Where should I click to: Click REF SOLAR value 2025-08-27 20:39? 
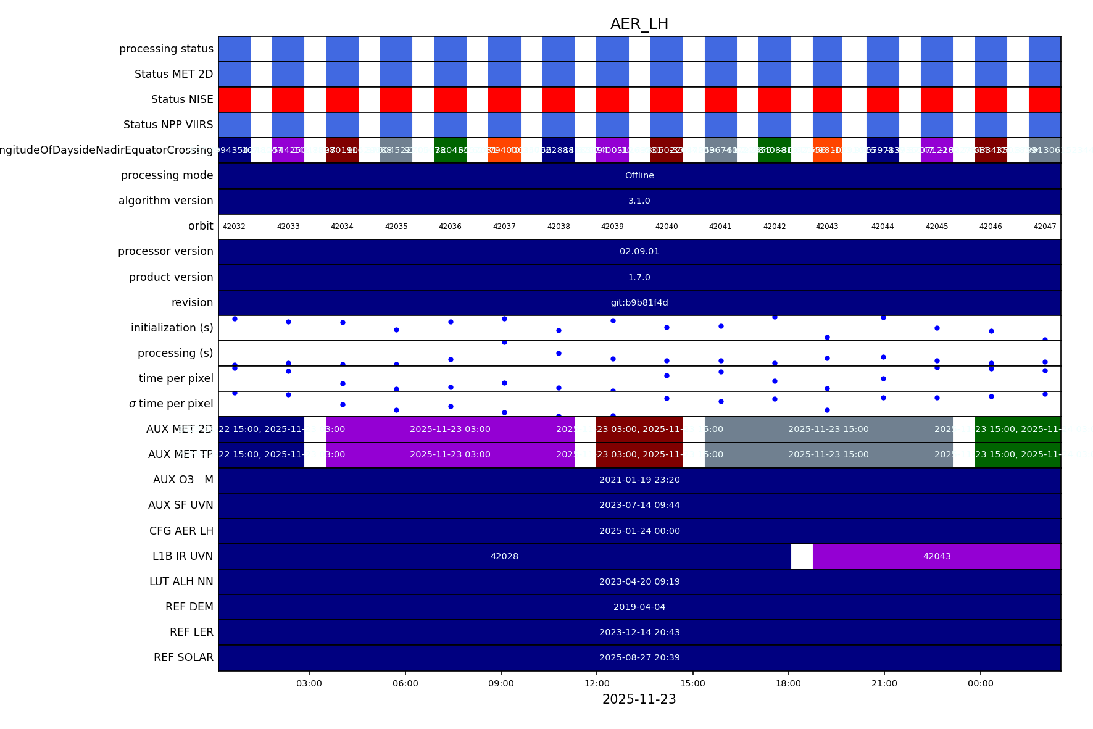pyautogui.click(x=639, y=657)
